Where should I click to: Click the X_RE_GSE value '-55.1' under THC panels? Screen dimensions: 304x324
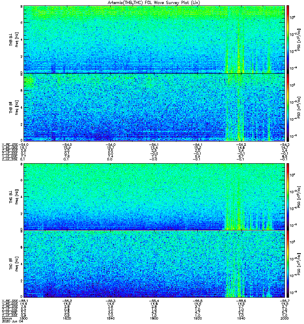pyautogui.click(x=23, y=301)
